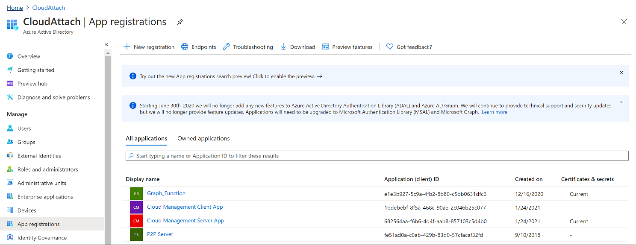Click the GR badge of Graph_Function app
The image size is (636, 245).
(x=136, y=194)
